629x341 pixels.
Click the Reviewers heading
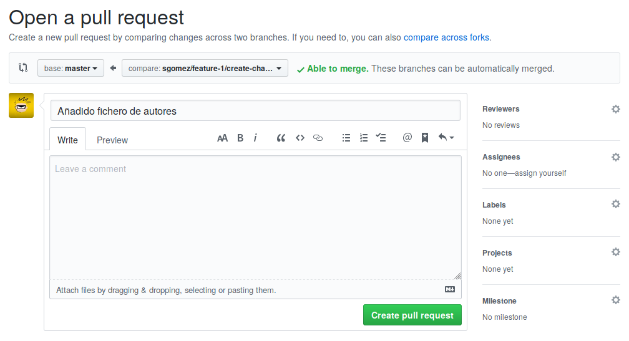click(x=500, y=109)
